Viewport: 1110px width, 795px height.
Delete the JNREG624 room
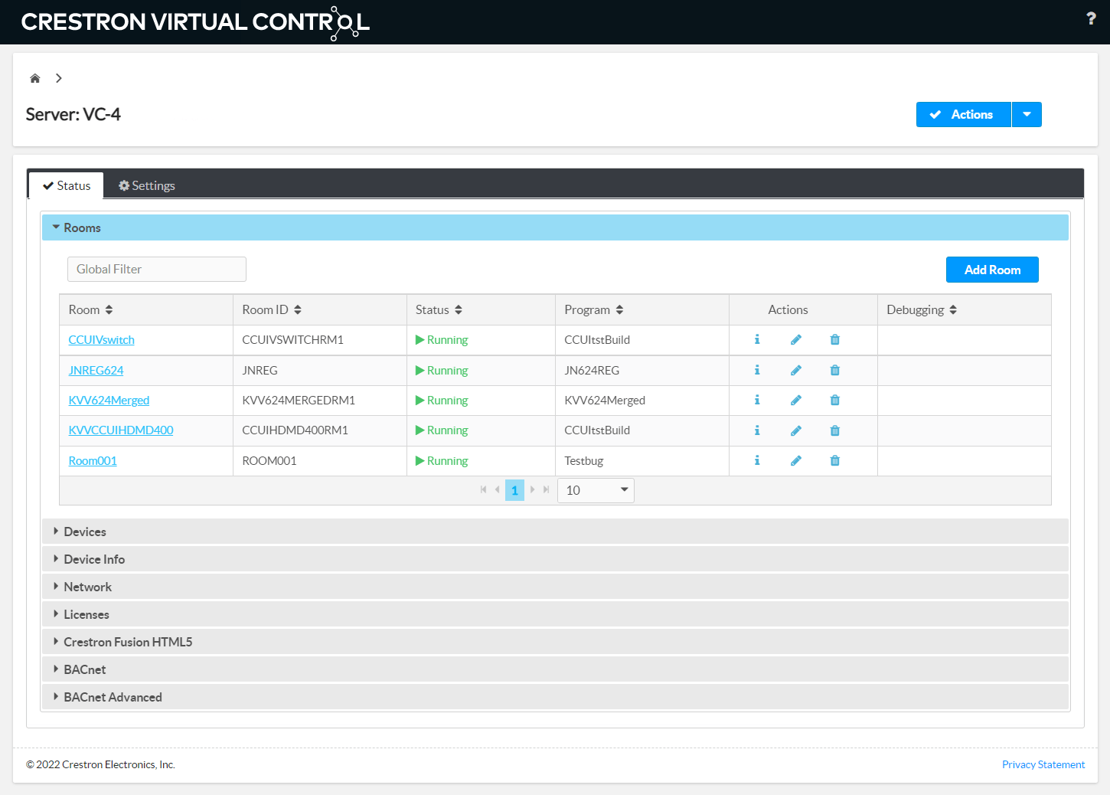click(x=835, y=370)
